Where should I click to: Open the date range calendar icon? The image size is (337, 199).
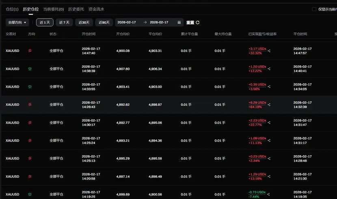click(179, 22)
